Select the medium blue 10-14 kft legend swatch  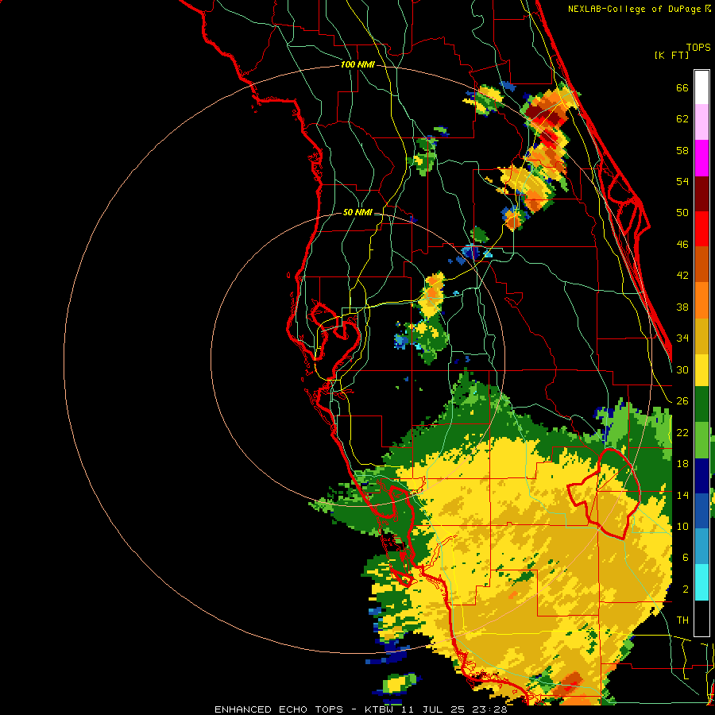click(x=701, y=511)
